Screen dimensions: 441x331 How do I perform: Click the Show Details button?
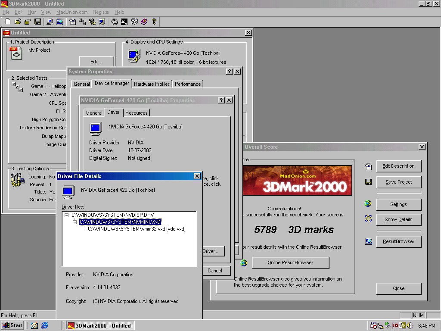(398, 219)
